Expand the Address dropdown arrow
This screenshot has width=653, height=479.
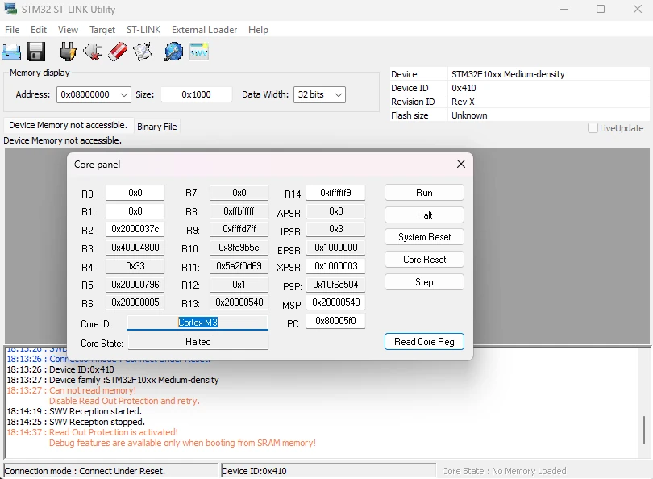coord(123,95)
